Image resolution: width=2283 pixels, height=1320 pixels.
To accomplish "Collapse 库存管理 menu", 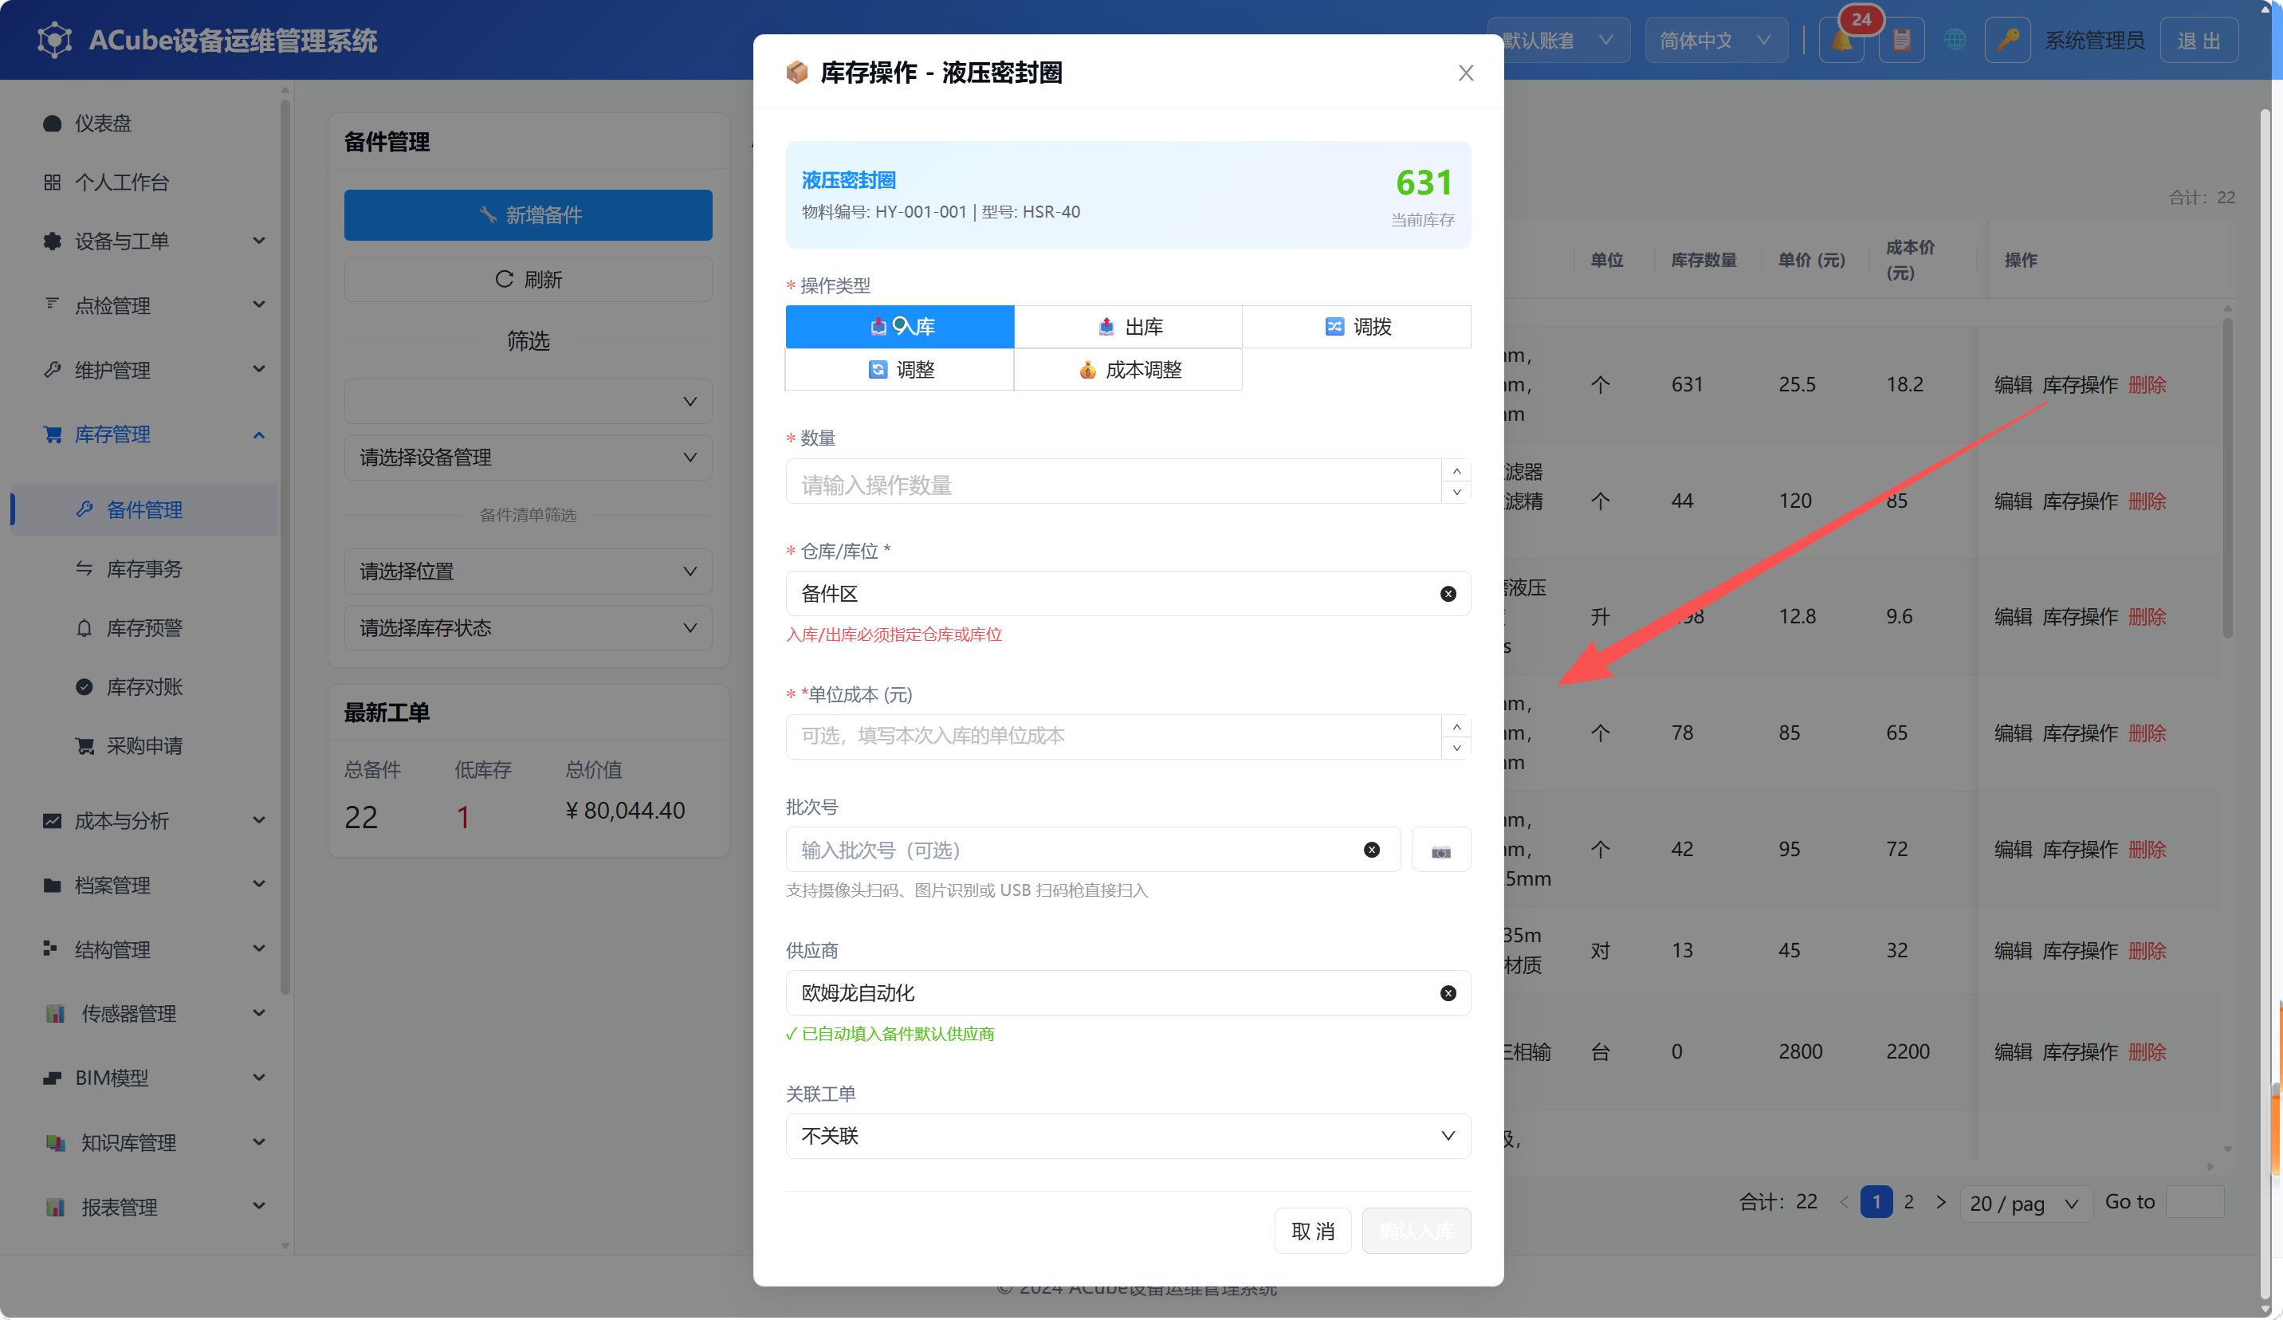I will coord(154,435).
